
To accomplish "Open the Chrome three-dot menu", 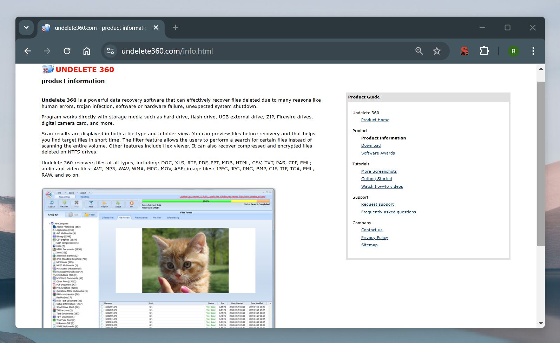I will 533,51.
